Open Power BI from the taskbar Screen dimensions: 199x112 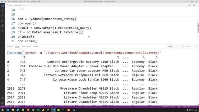coord(43,110)
